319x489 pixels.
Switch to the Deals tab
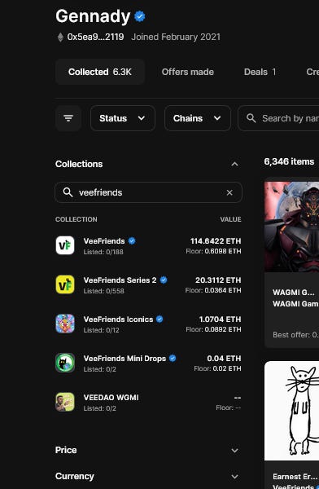point(260,72)
